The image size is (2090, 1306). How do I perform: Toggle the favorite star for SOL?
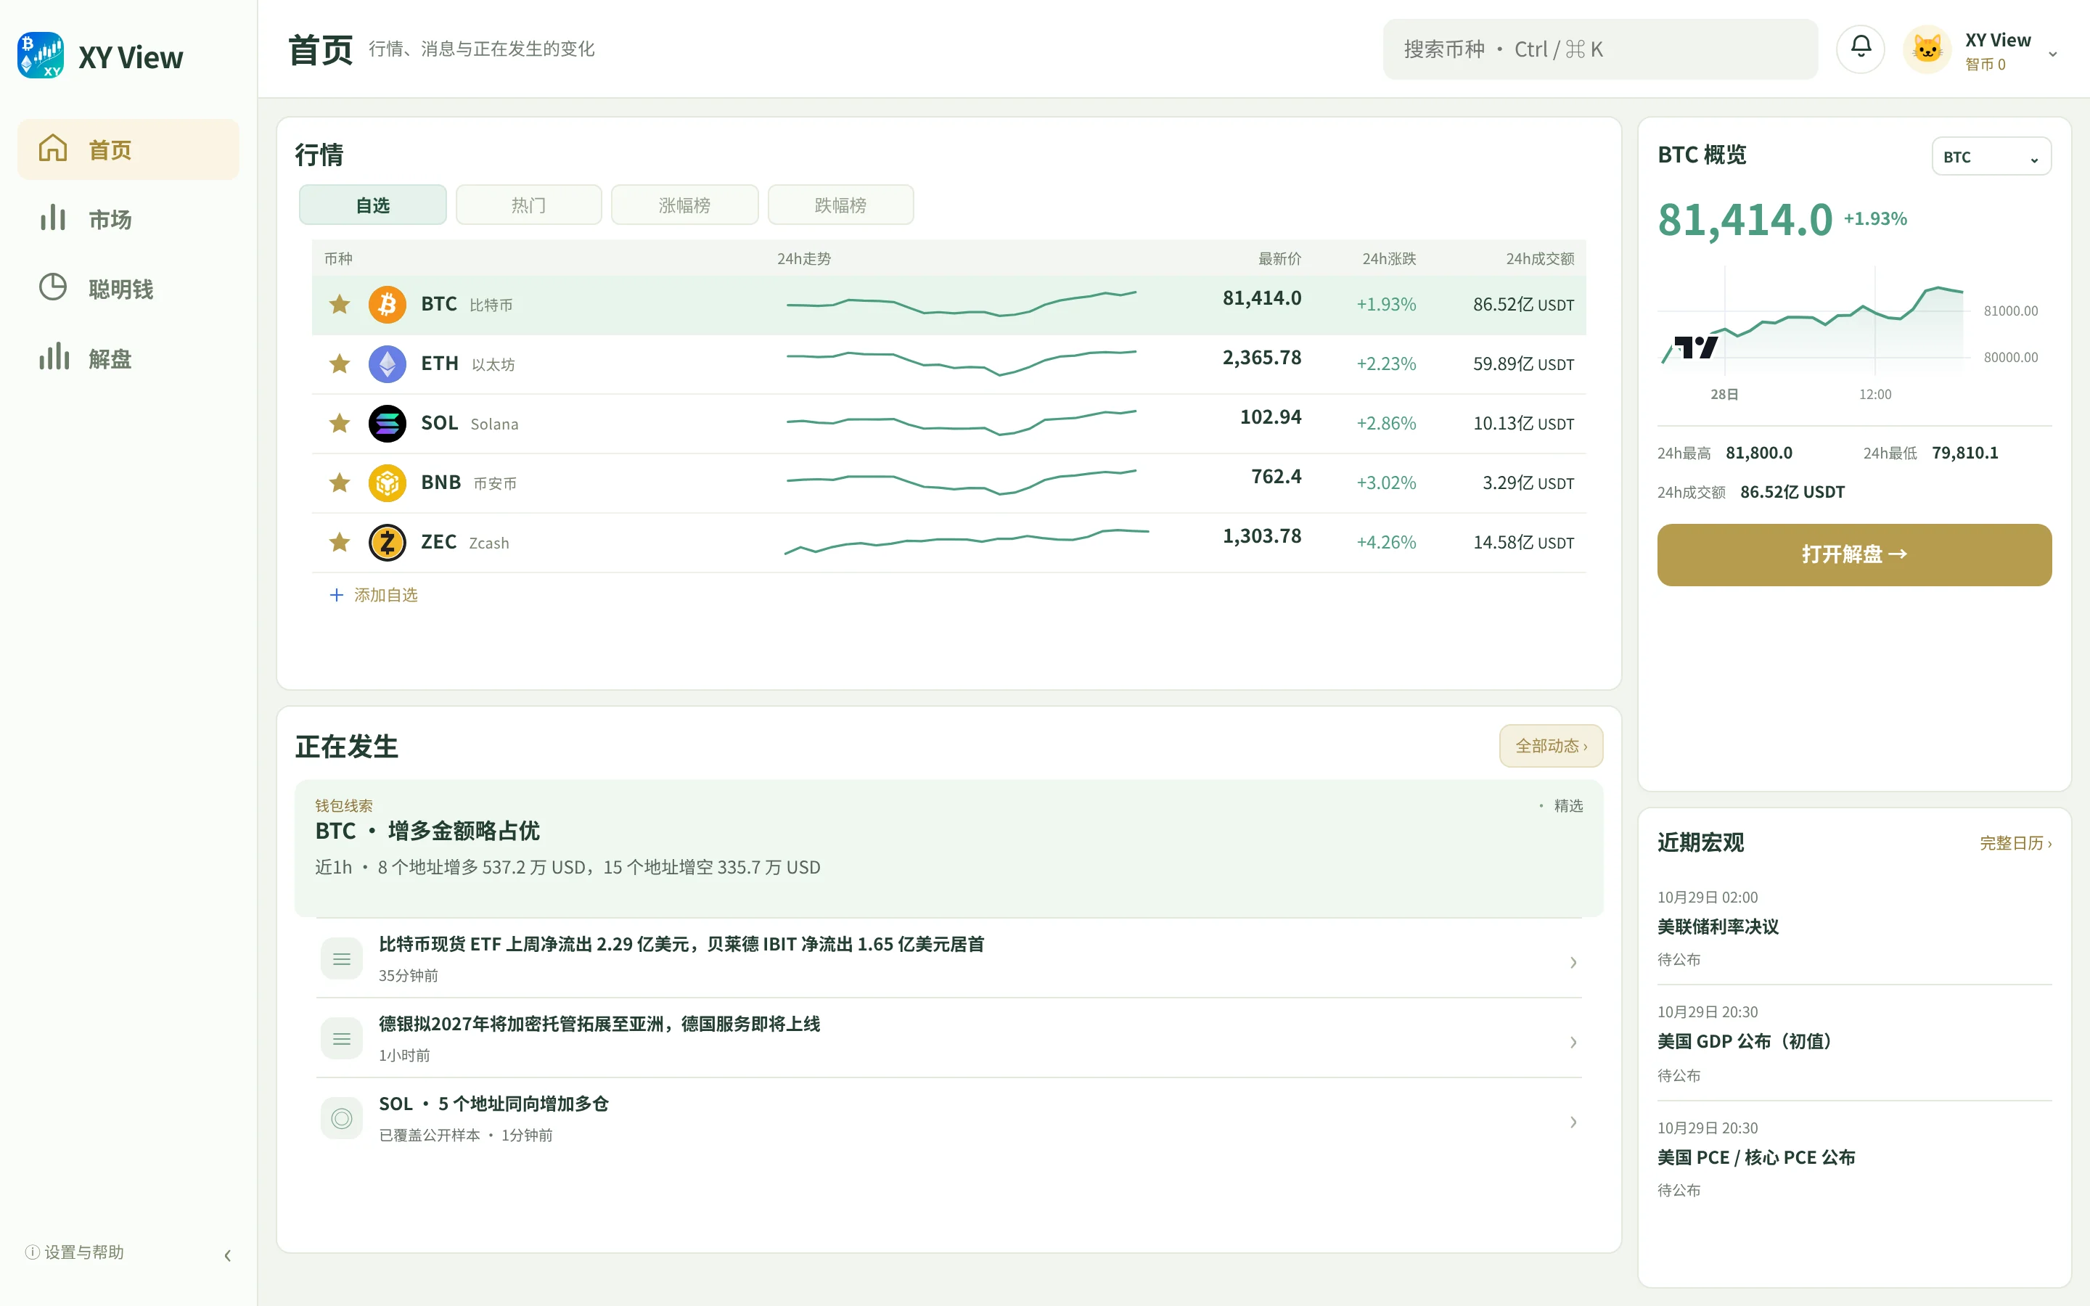[x=340, y=423]
